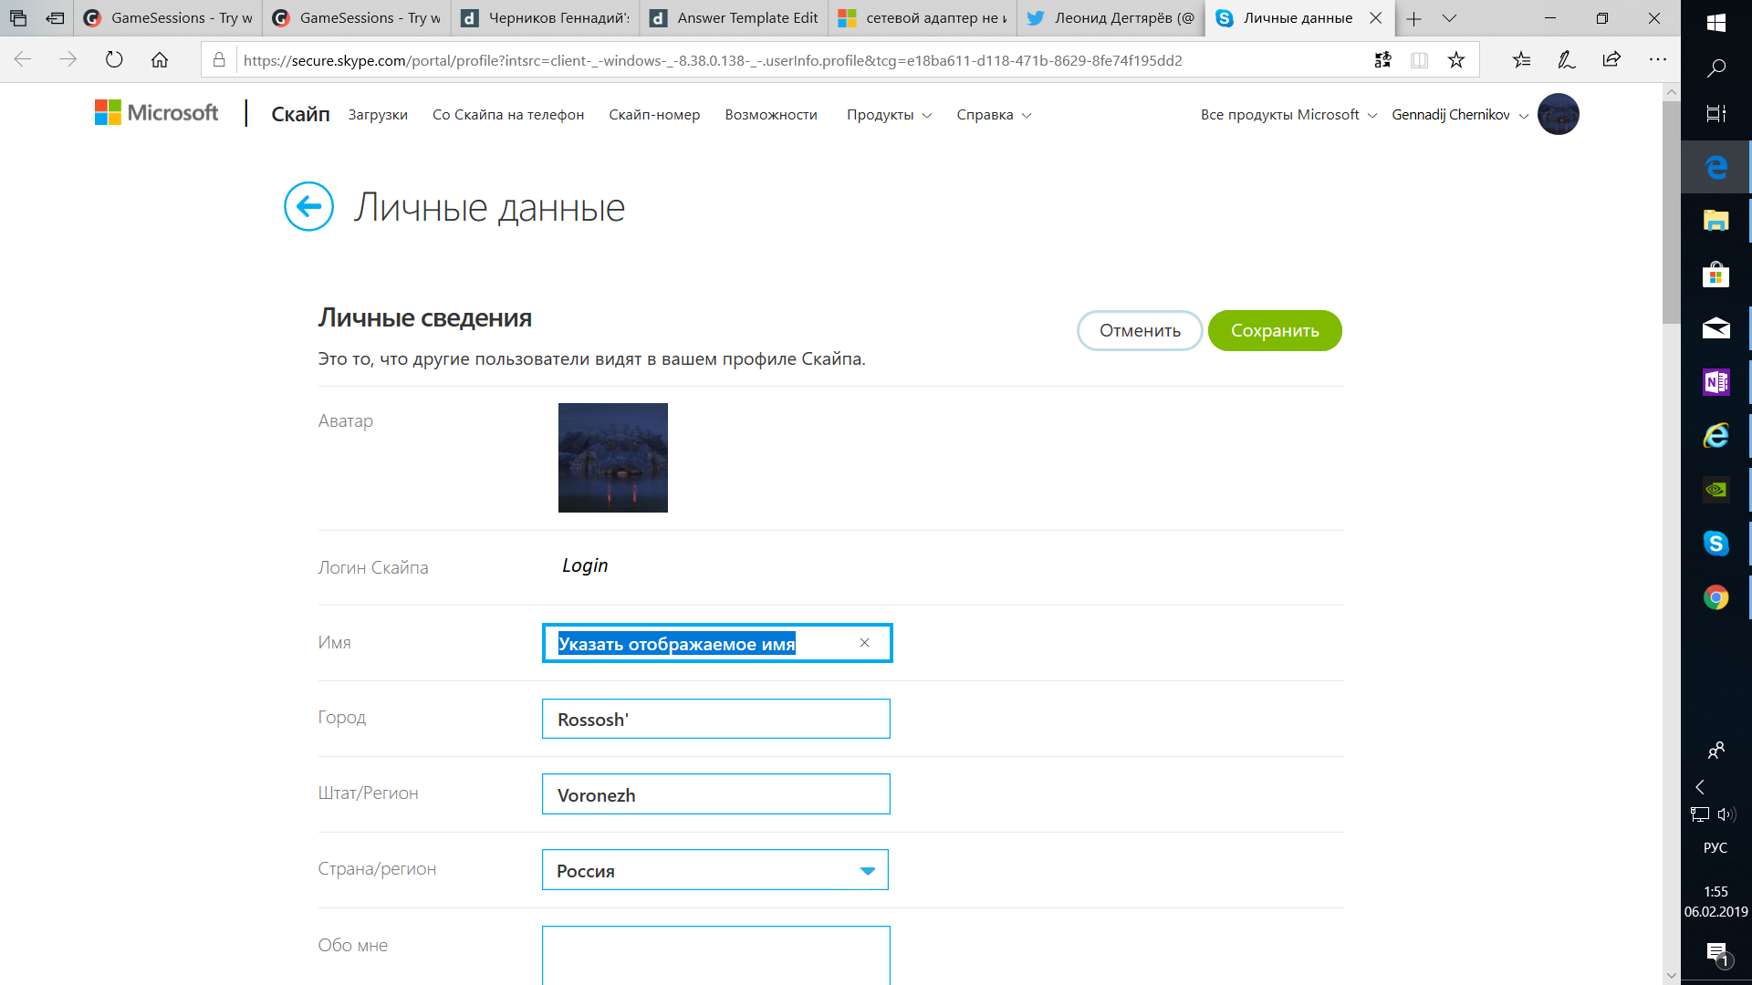The width and height of the screenshot is (1752, 985).
Task: Switch to first GameSessions tab
Action: tap(169, 18)
